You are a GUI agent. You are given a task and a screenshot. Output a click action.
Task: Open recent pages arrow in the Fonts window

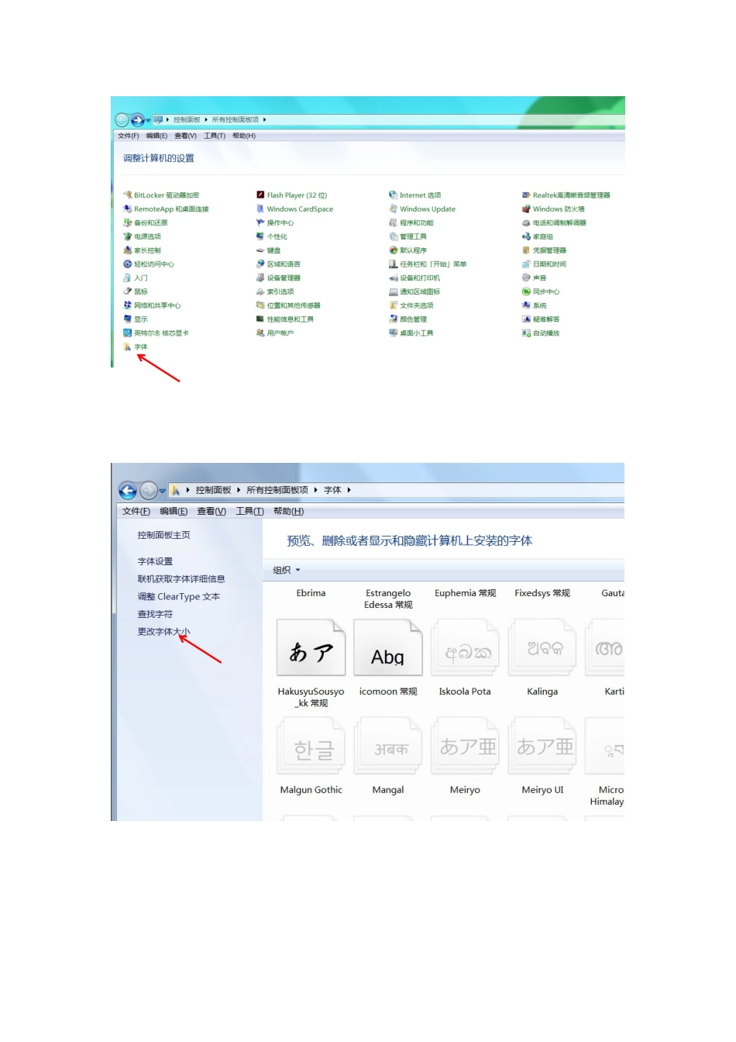pyautogui.click(x=163, y=491)
